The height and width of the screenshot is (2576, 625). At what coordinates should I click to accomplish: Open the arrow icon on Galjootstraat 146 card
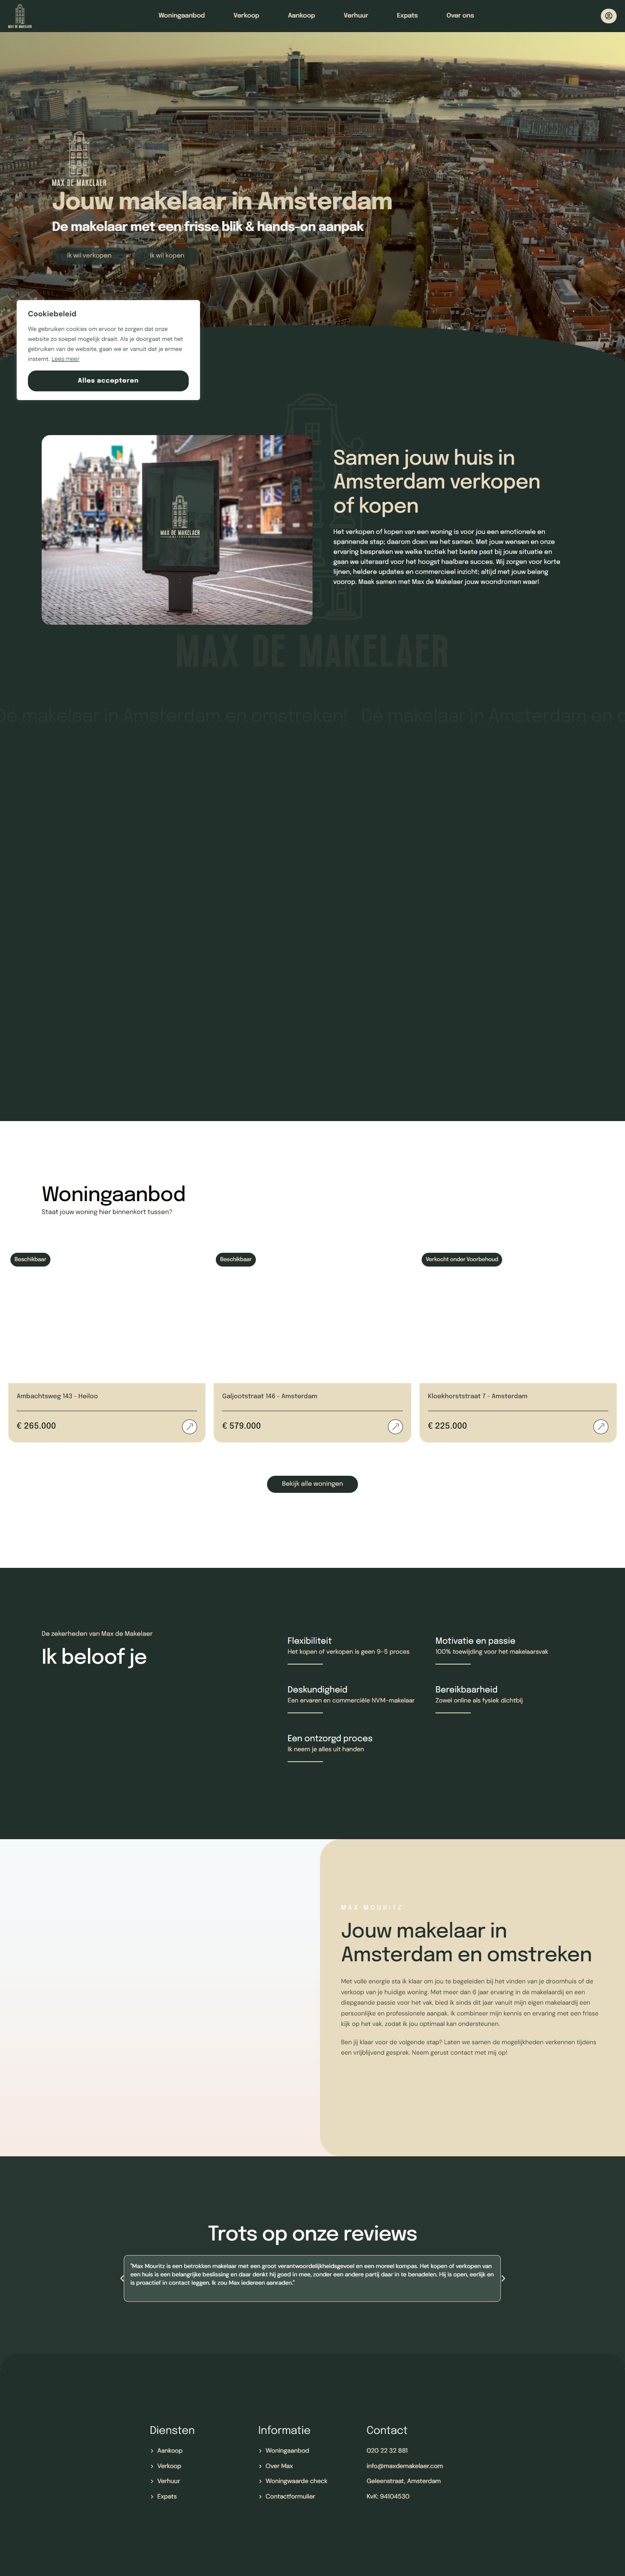point(395,1427)
